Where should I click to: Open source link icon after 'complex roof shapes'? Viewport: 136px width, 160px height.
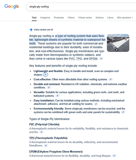tap(46, 75)
